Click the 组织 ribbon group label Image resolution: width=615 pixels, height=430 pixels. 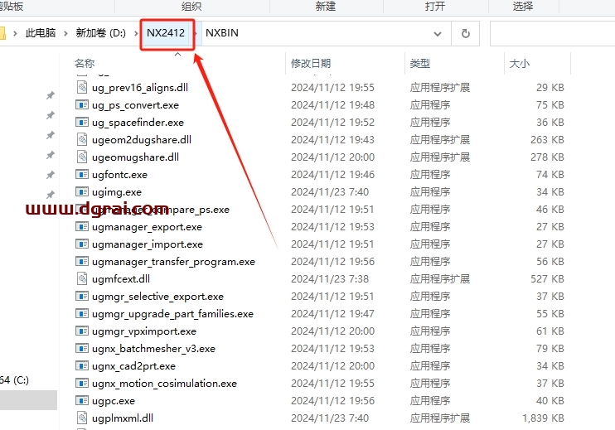(x=191, y=7)
